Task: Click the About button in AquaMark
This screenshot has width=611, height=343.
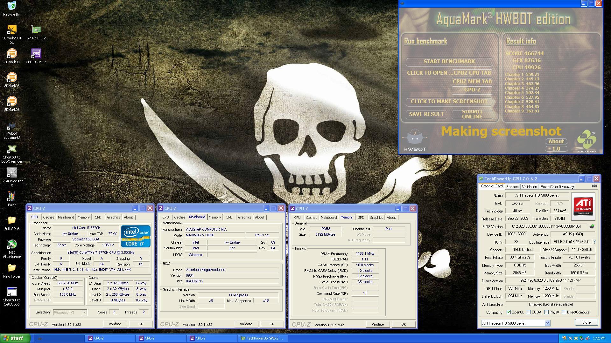Action: (556, 142)
